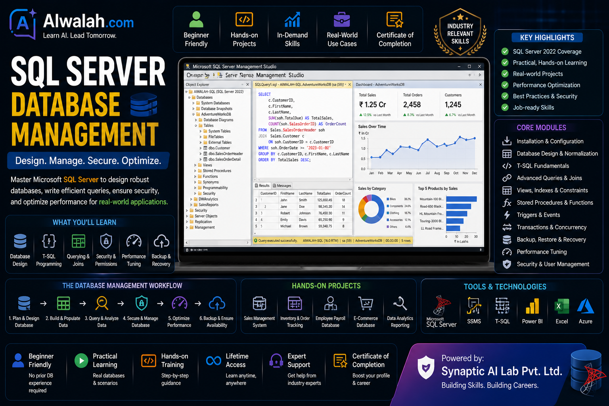Viewport: 609px width, 406px height.
Task: Collapse the AIWALAH-SQL server node in Object Explorer
Action: click(186, 92)
